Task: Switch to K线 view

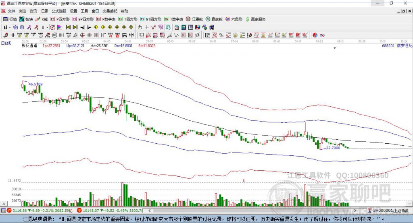Action: coord(42,19)
